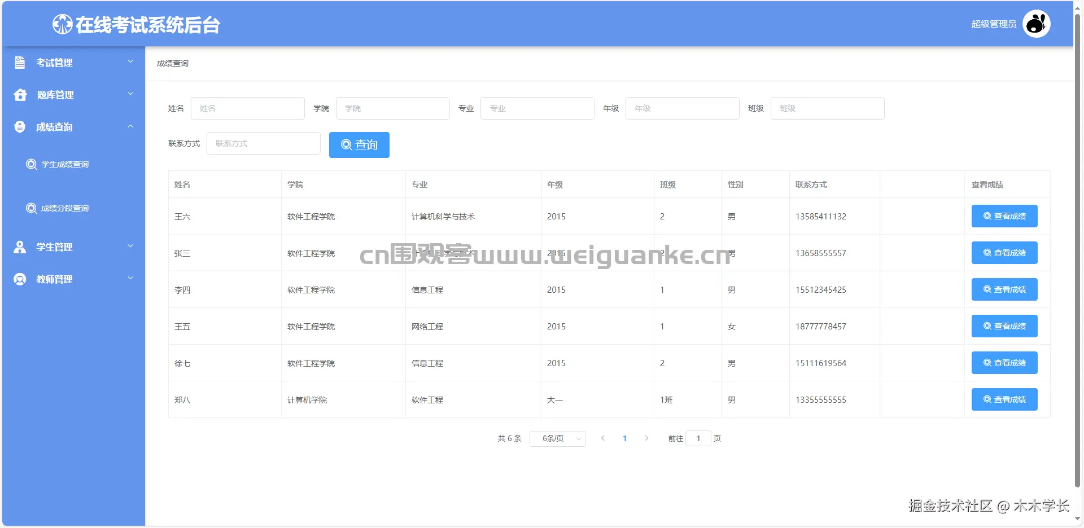Open the admin avatar in top right
This screenshot has width=1084, height=528.
(x=1037, y=24)
